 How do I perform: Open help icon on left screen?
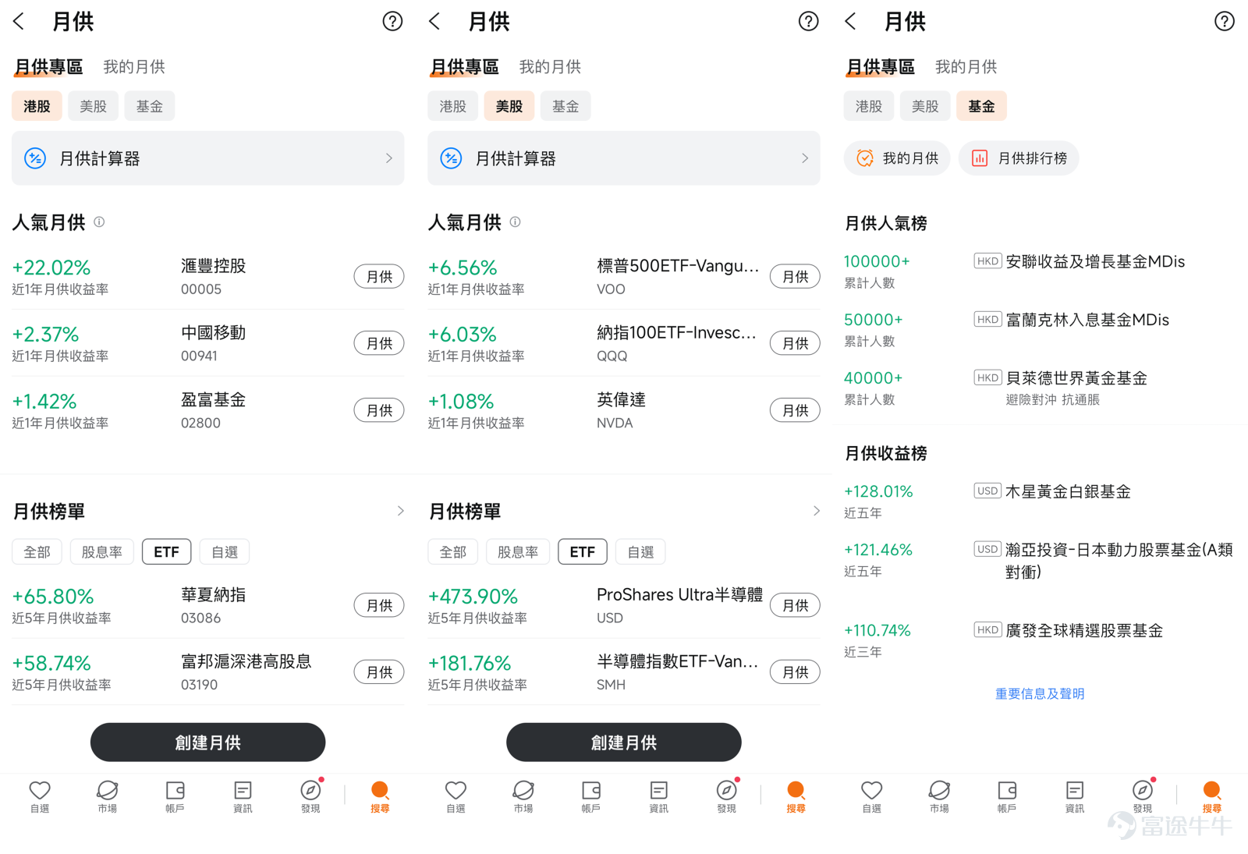click(x=392, y=22)
